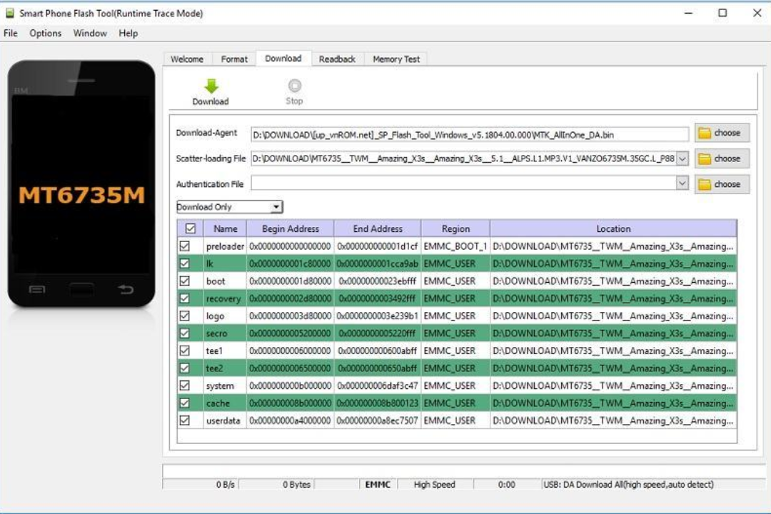Click the Stop icon
The image size is (771, 514).
(x=295, y=86)
